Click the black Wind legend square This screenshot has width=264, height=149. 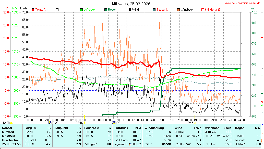[x=130, y=10]
